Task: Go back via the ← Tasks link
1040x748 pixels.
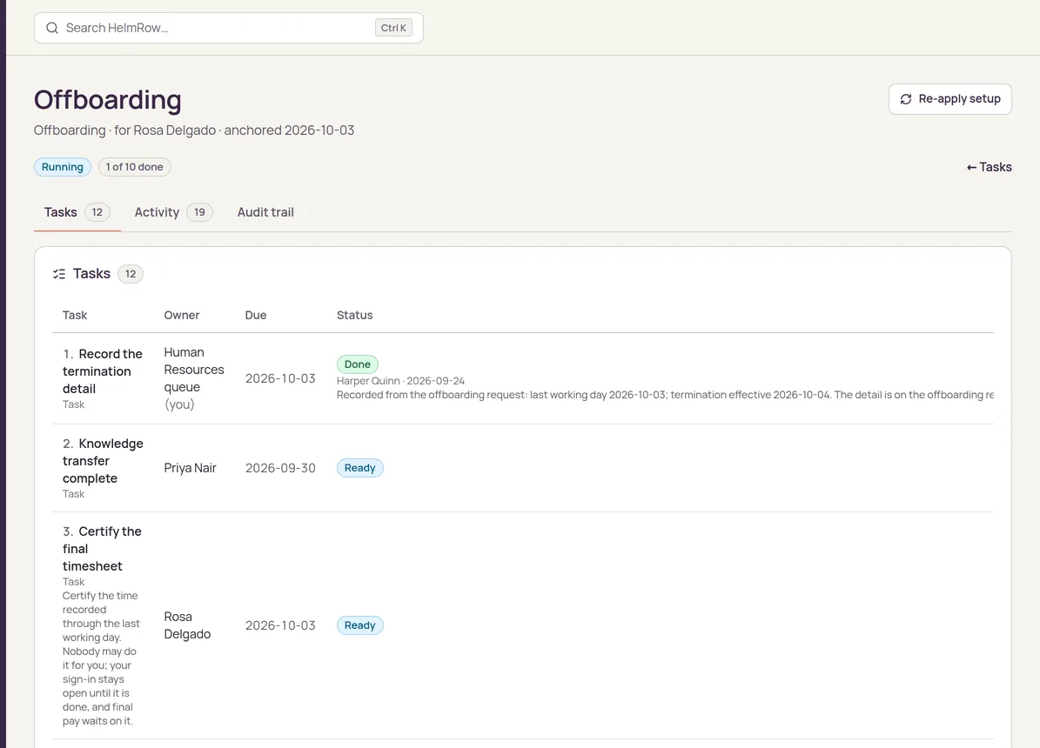Action: pyautogui.click(x=989, y=167)
